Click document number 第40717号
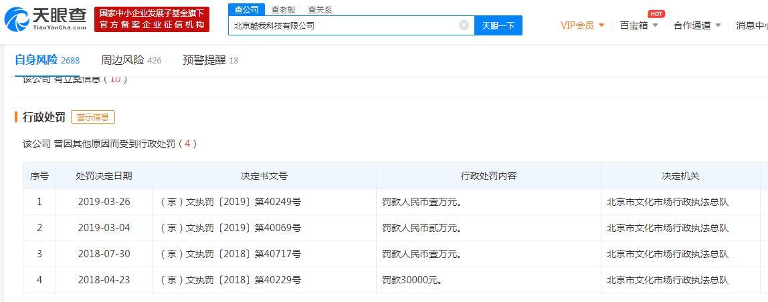Viewport: 768px width, 302px height. coord(278,254)
